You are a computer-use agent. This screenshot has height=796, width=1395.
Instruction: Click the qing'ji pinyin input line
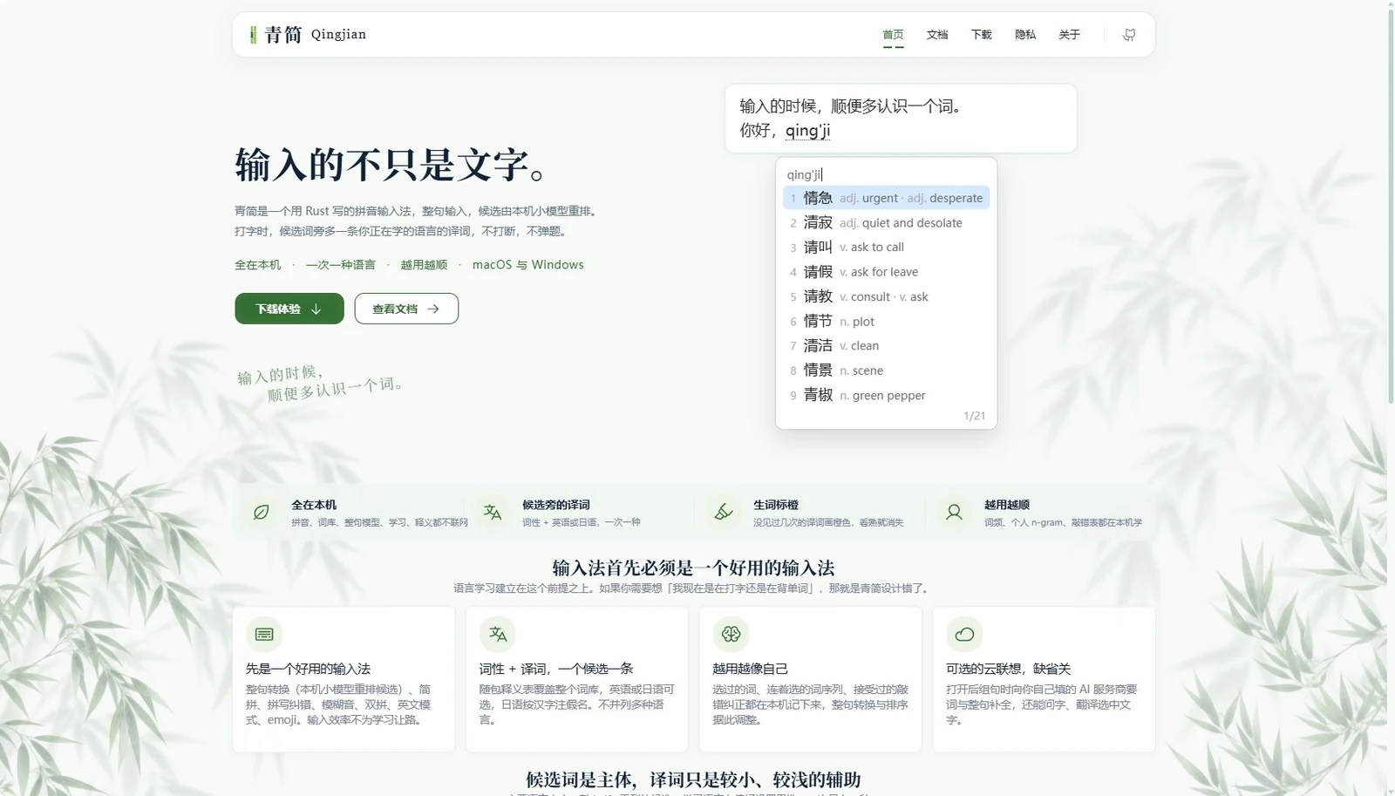(805, 174)
